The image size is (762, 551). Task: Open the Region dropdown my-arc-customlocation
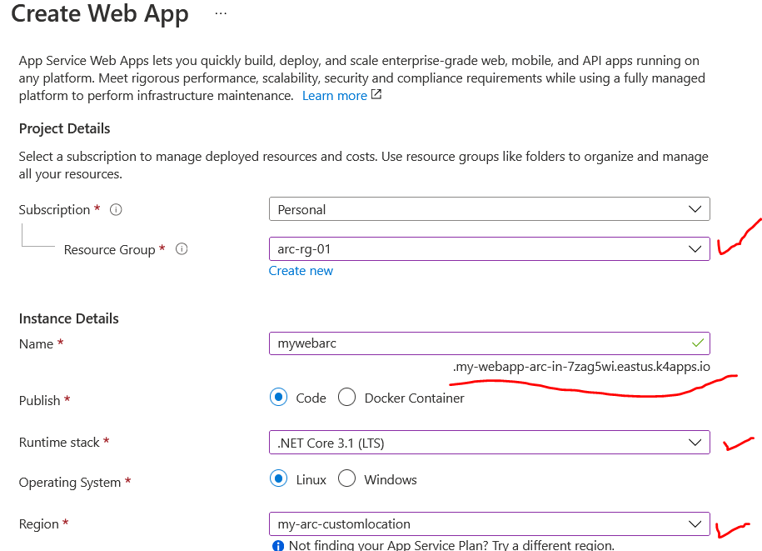click(x=490, y=523)
